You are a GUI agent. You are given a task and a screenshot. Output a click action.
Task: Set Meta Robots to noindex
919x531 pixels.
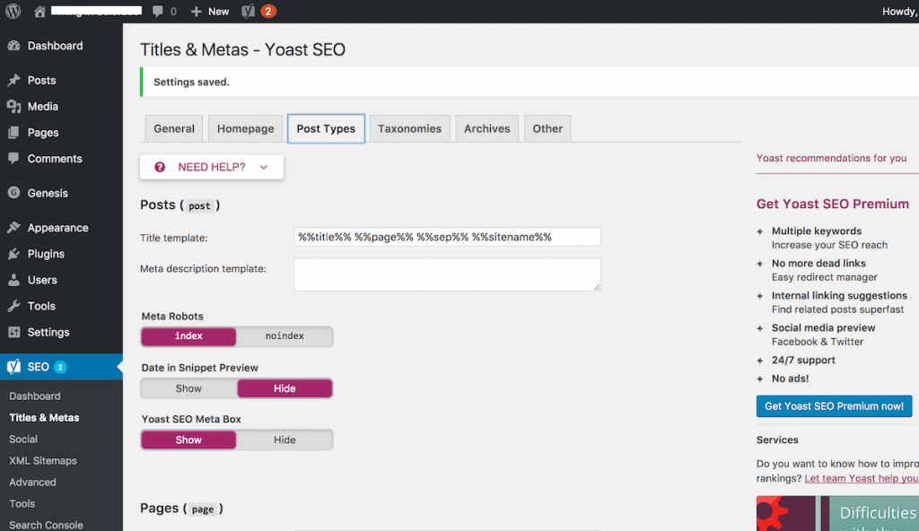[x=284, y=336]
